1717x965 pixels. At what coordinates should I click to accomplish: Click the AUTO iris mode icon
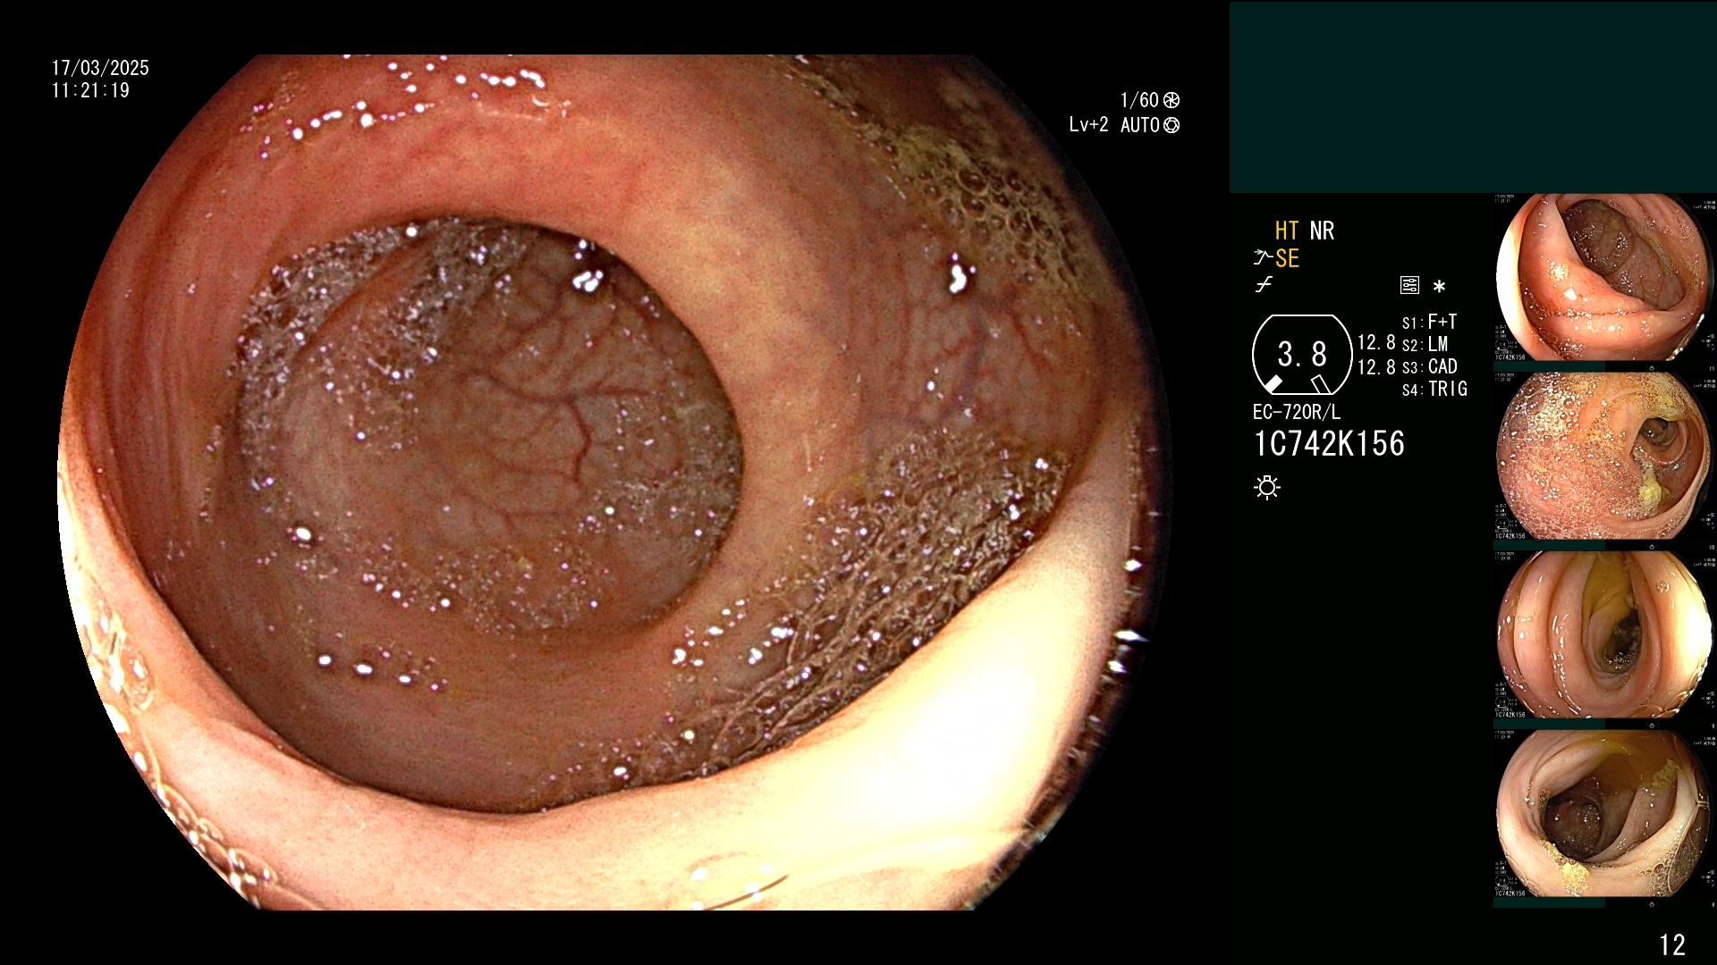point(1171,125)
